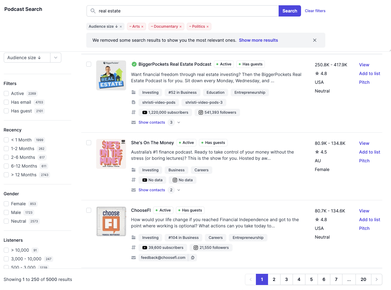Open the ChooseFI podcast cover thumbnail
Image resolution: width=391 pixels, height=290 pixels.
[x=111, y=221]
